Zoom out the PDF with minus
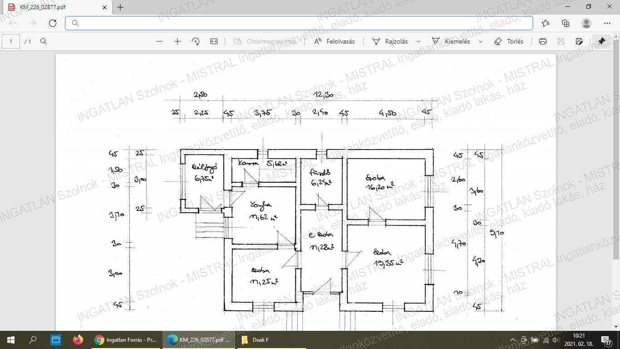The height and width of the screenshot is (349, 620). point(159,41)
